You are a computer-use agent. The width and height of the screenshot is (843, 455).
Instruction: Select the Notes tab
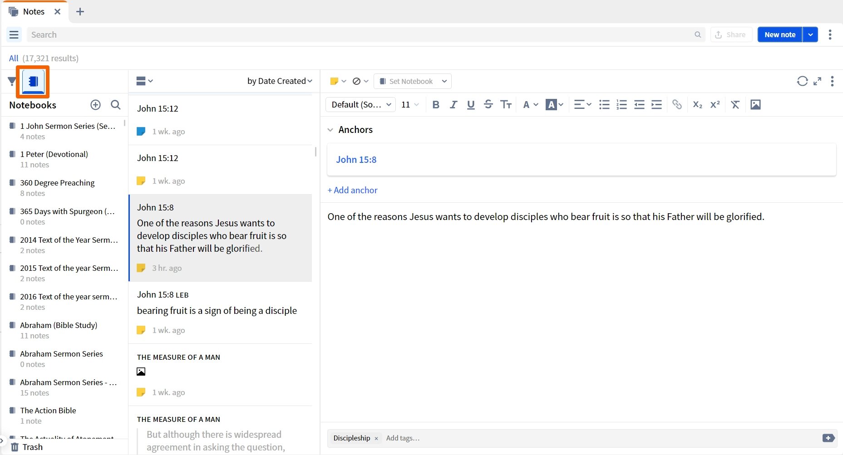pyautogui.click(x=34, y=11)
